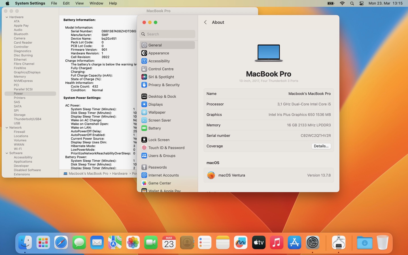The image size is (408, 255).
Task: Click Details next to Coverage
Action: pos(321,146)
